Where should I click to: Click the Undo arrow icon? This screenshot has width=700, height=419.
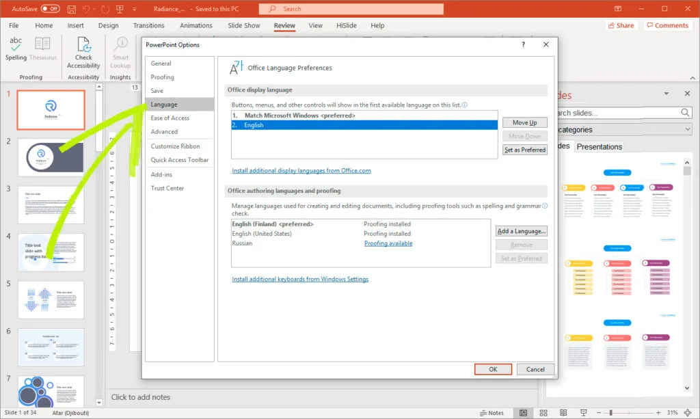pos(86,9)
